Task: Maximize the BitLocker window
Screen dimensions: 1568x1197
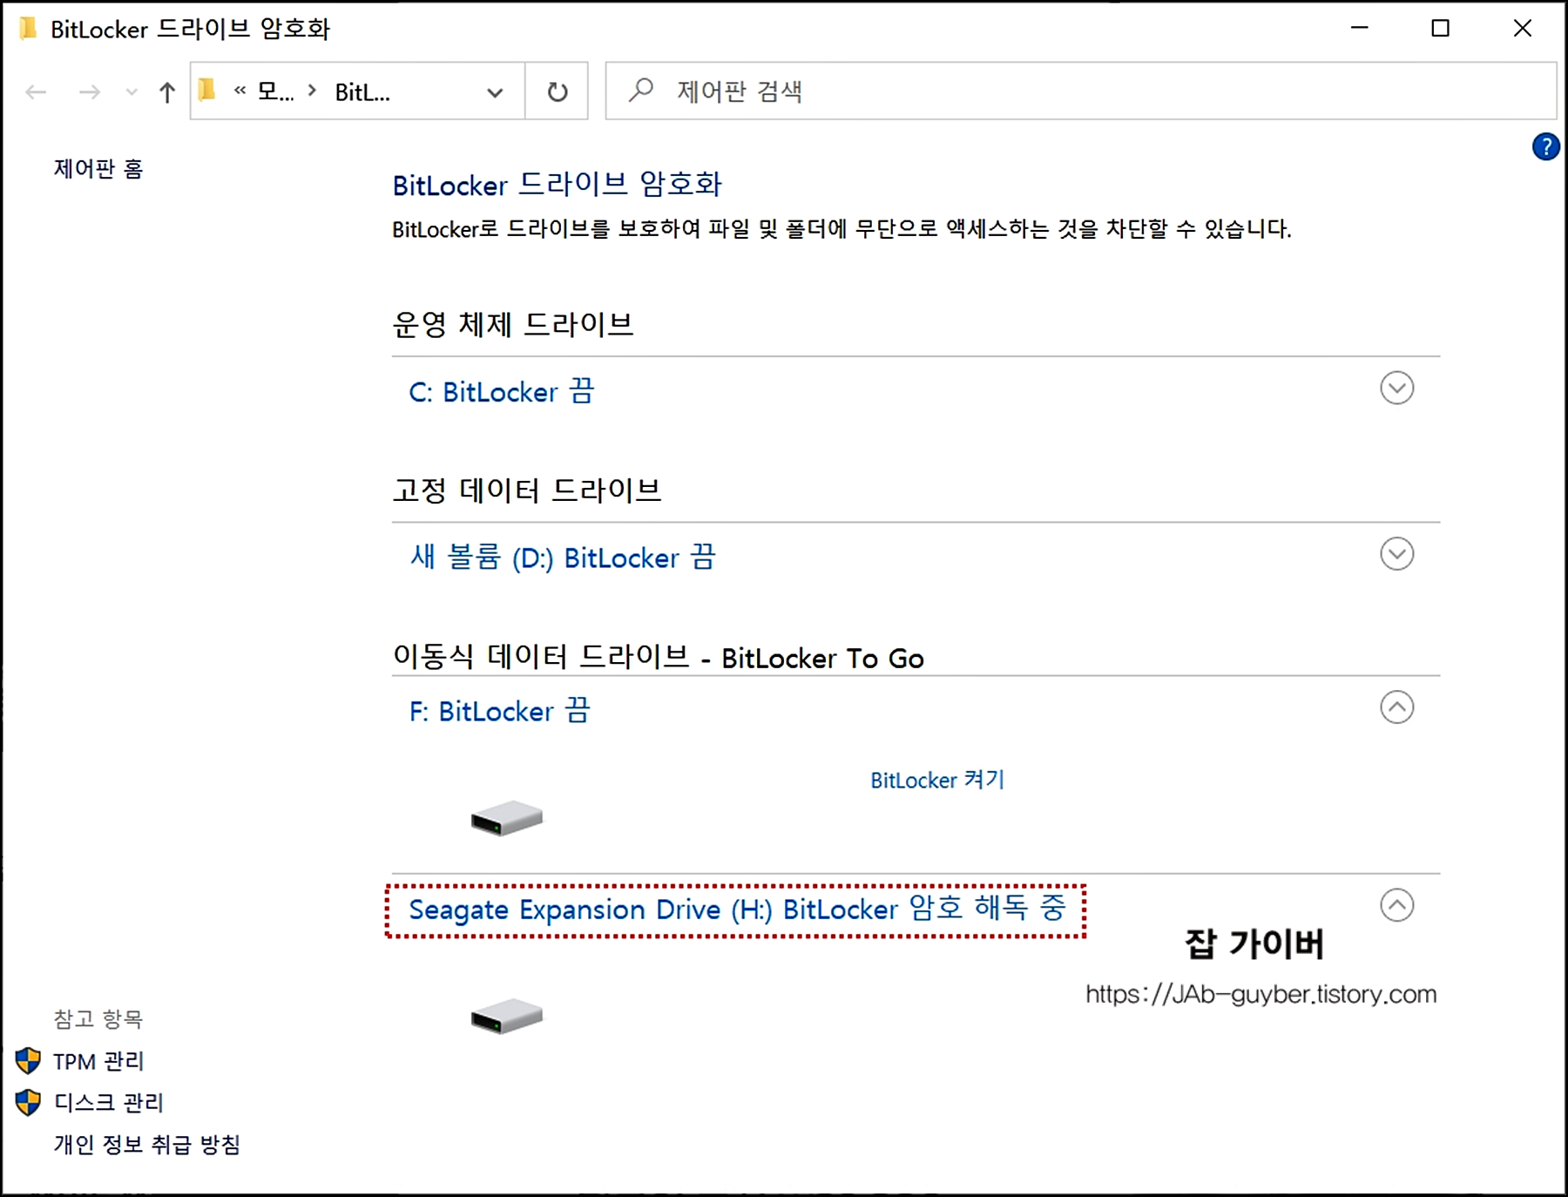Action: coord(1441,28)
